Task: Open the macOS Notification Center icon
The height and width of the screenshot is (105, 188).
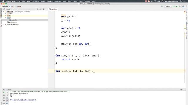Action: click(x=184, y=1)
